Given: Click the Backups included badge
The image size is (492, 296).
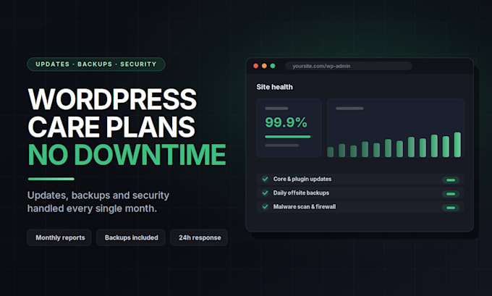Looking at the screenshot, I should (x=131, y=237).
